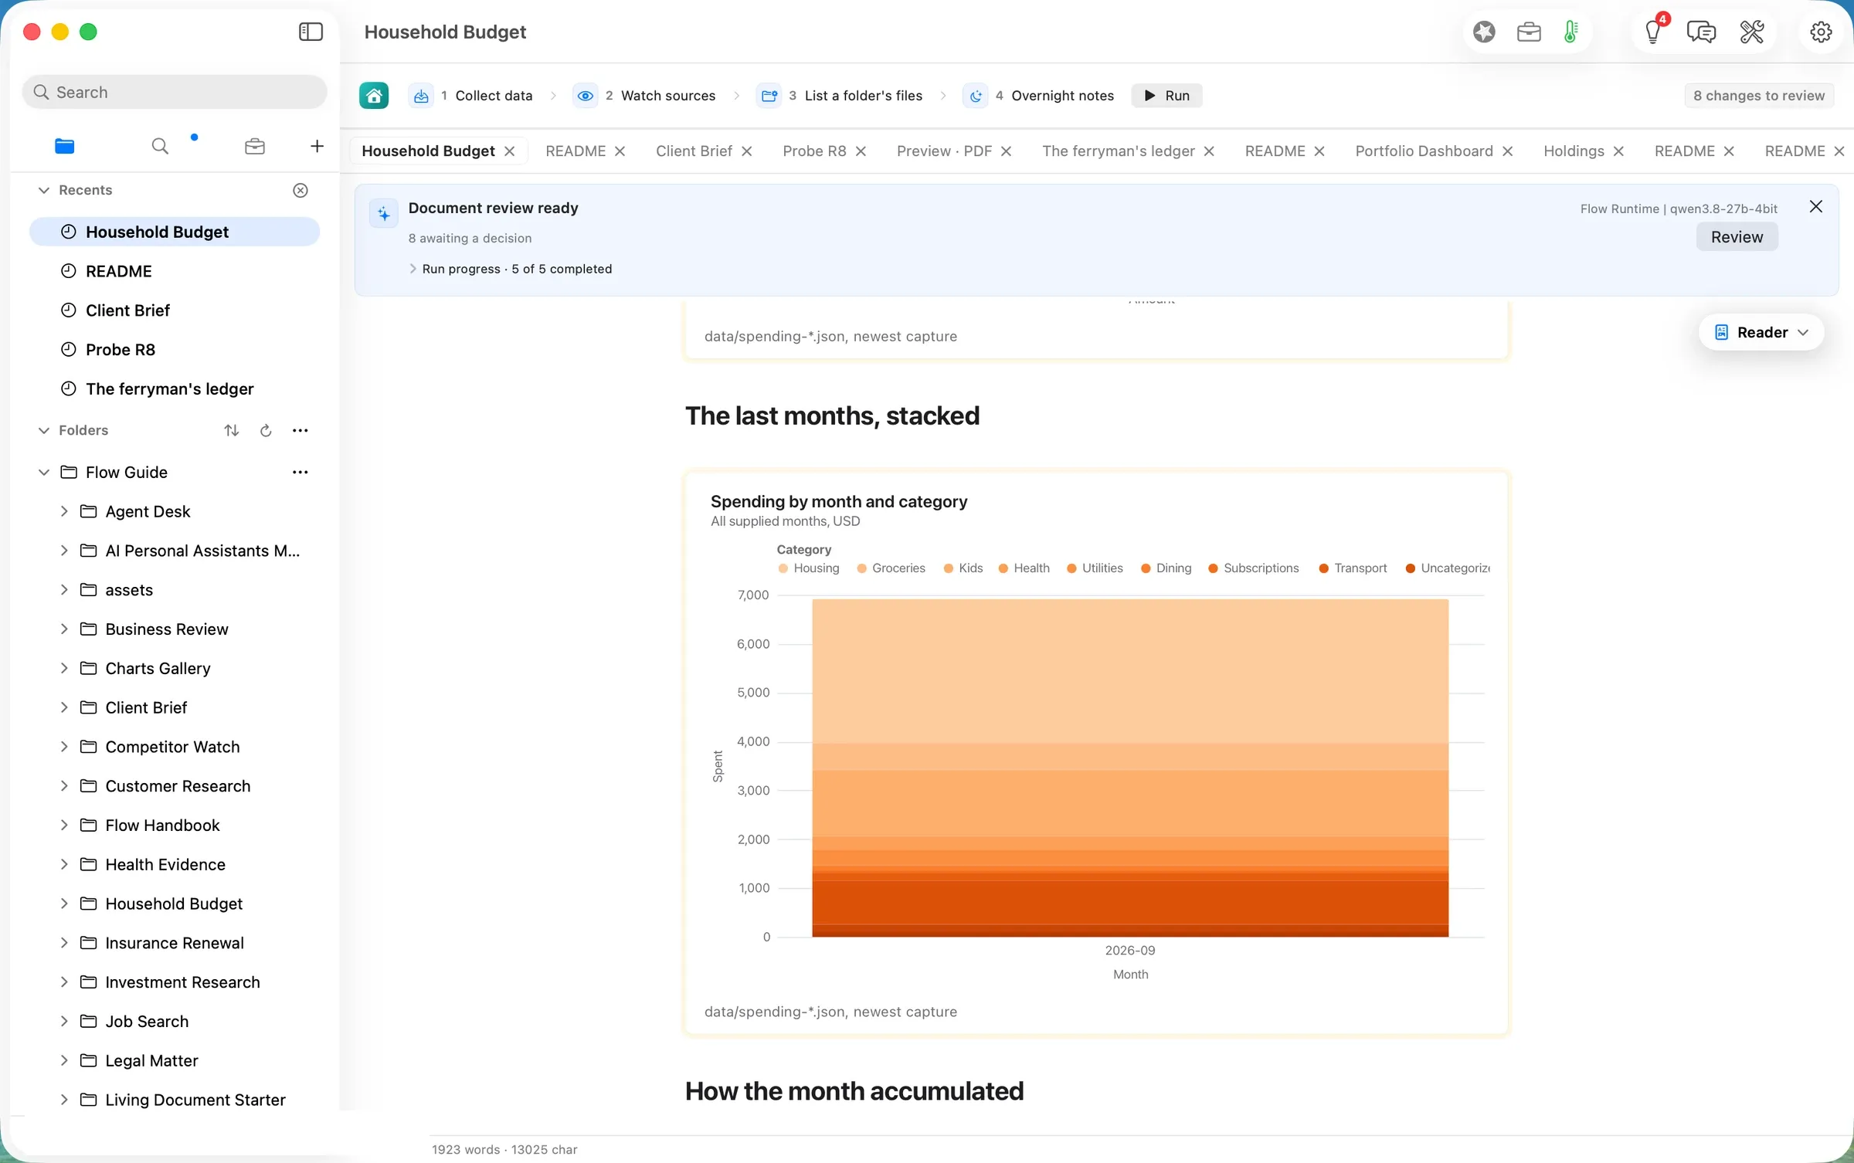Click the thermometer icon in title bar
Screen dimensions: 1854x1163
1570,32
